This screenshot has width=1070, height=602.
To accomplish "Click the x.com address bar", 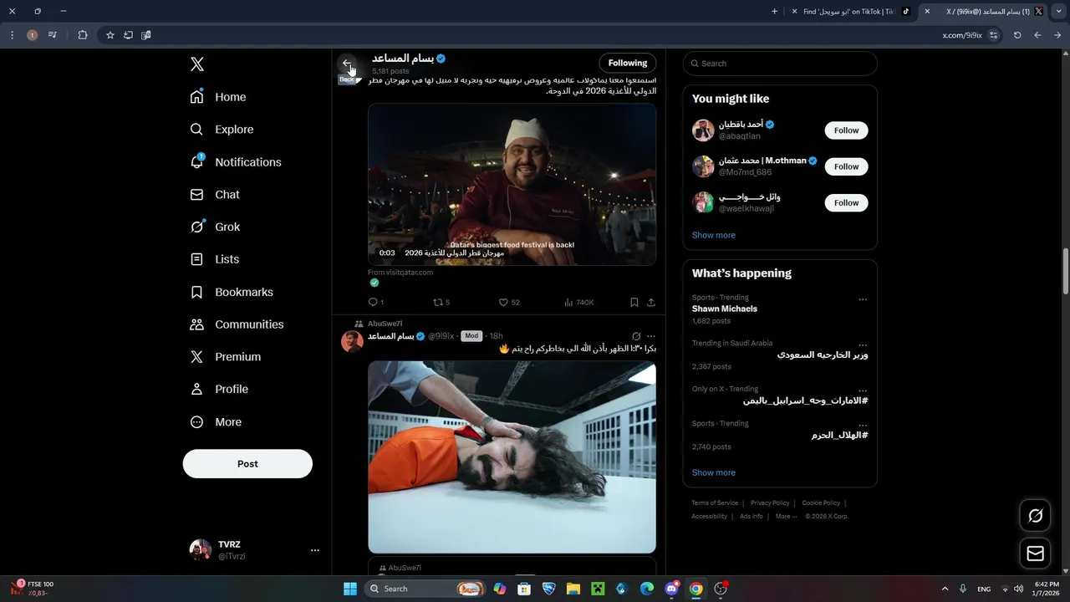I will [x=961, y=35].
